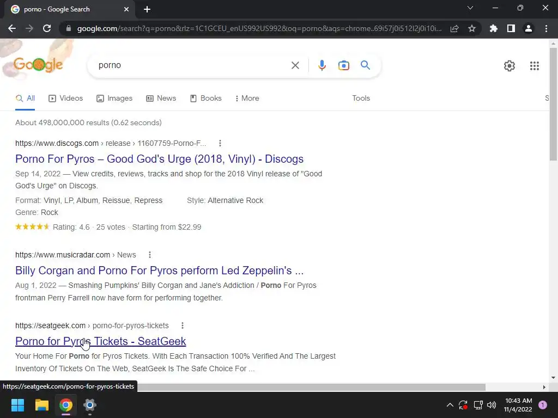Click the scroll-right arrow of horizontal scrollbar
This screenshot has width=558, height=418.
pos(544,387)
